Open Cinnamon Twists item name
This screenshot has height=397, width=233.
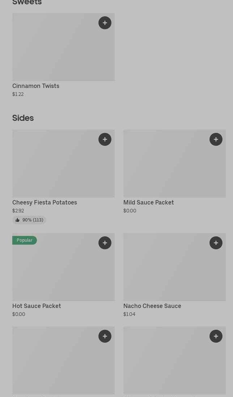pos(36,86)
